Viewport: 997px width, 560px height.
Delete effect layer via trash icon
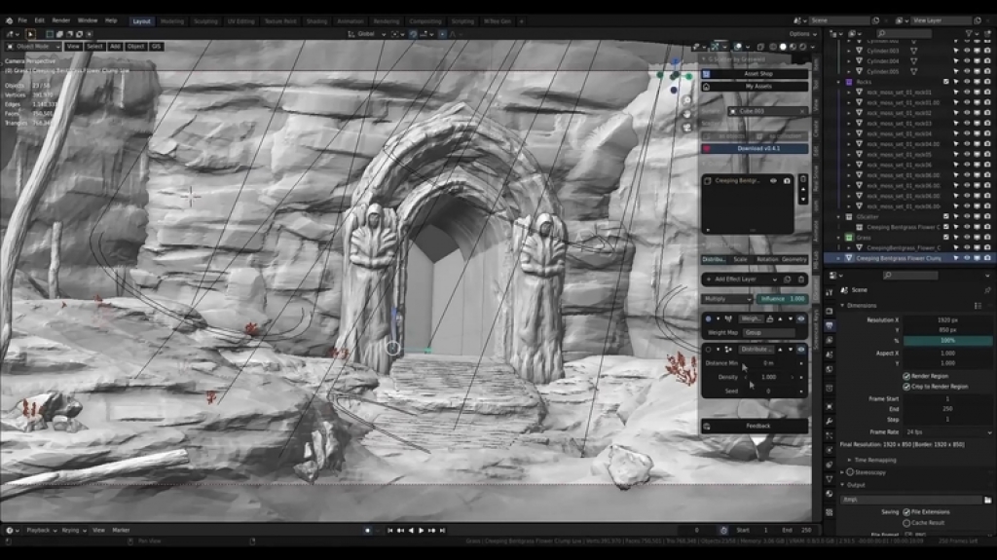[801, 280]
